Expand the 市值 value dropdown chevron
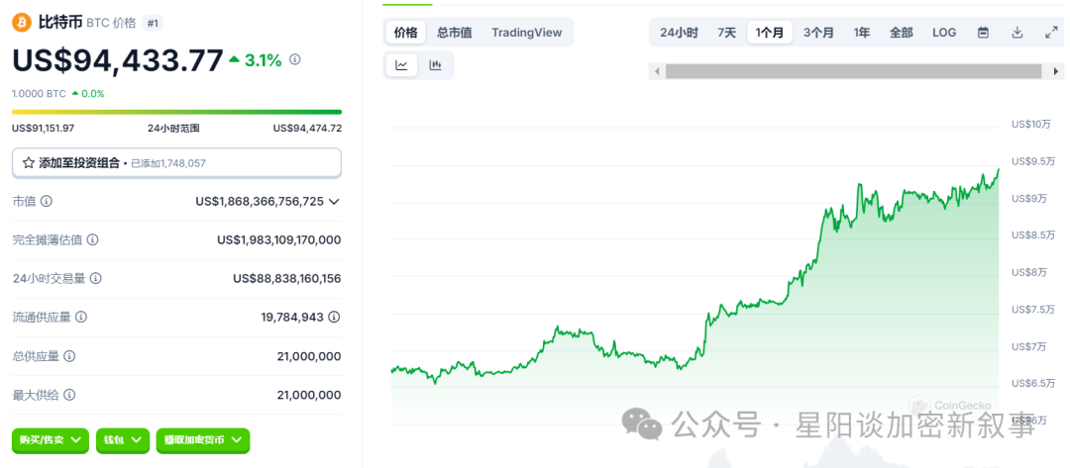This screenshot has width=1070, height=468. 334,201
